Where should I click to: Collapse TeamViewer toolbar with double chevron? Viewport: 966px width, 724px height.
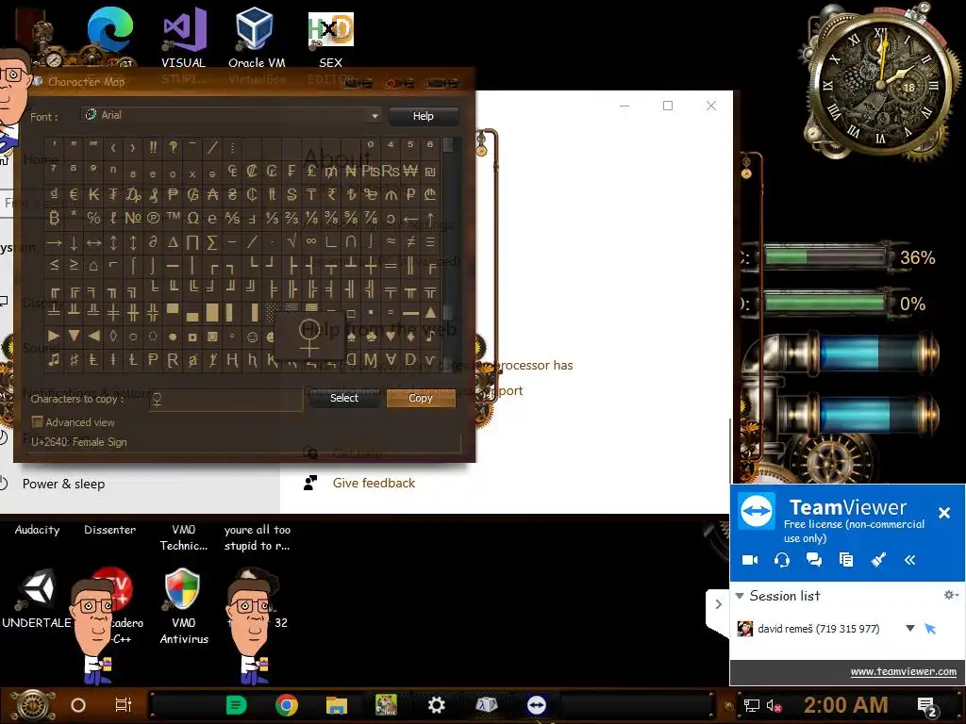tap(910, 560)
